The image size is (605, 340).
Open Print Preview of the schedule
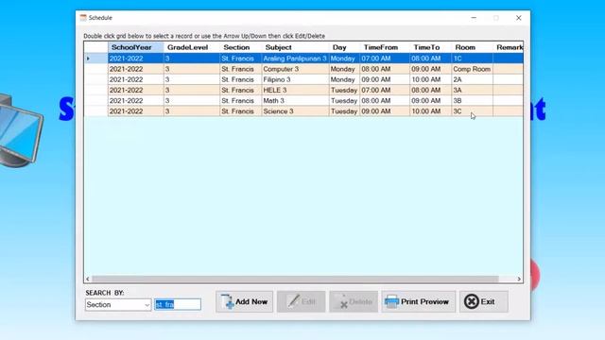click(x=418, y=301)
